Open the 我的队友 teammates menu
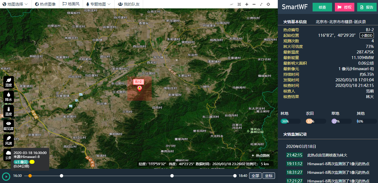 point(129,4)
